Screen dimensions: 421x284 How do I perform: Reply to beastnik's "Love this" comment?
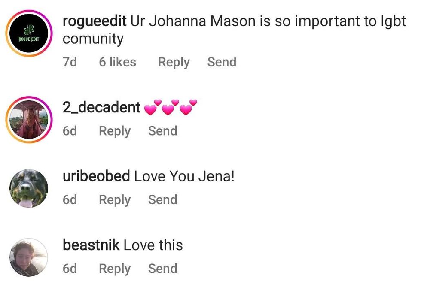[x=115, y=269]
